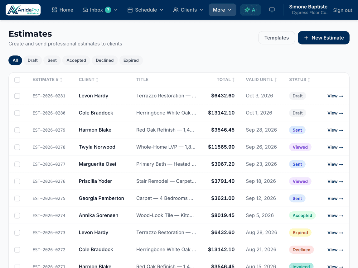Filter estimates by Accepted tab
The image size is (358, 268).
[76, 60]
